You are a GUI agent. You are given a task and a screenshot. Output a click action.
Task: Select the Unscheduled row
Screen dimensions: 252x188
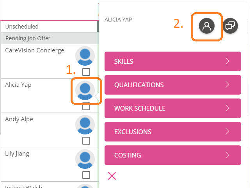[49, 27]
